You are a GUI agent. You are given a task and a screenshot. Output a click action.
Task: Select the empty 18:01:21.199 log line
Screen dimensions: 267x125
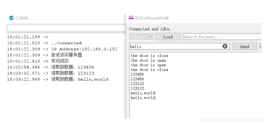[x=28, y=37]
